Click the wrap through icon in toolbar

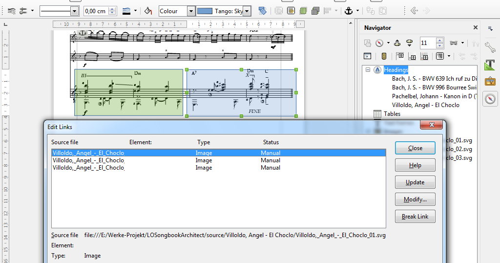(x=291, y=11)
